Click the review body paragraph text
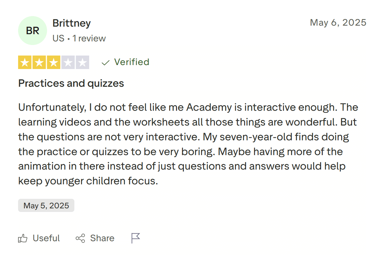The width and height of the screenshot is (380, 255). coord(188,144)
